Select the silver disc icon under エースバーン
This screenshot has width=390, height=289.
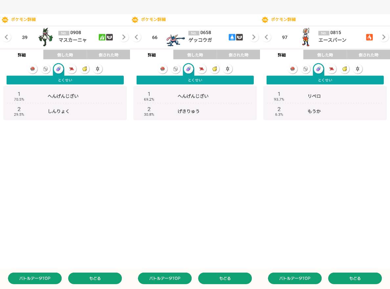pyautogui.click(x=306, y=69)
